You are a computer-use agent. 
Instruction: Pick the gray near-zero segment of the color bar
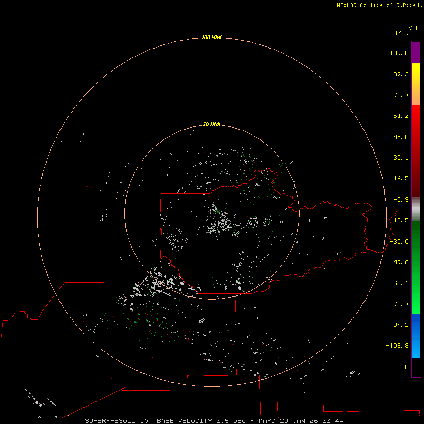[x=416, y=210]
